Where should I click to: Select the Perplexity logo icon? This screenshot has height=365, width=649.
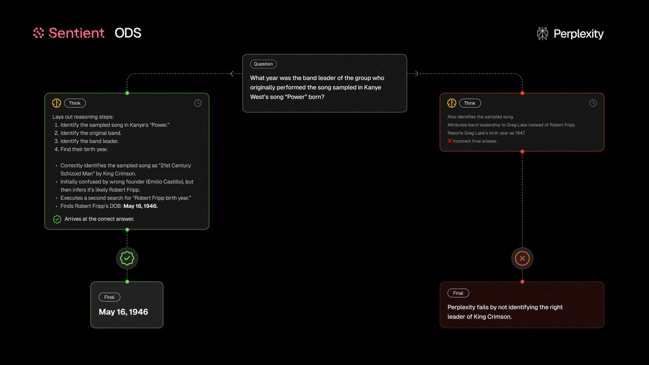click(541, 33)
